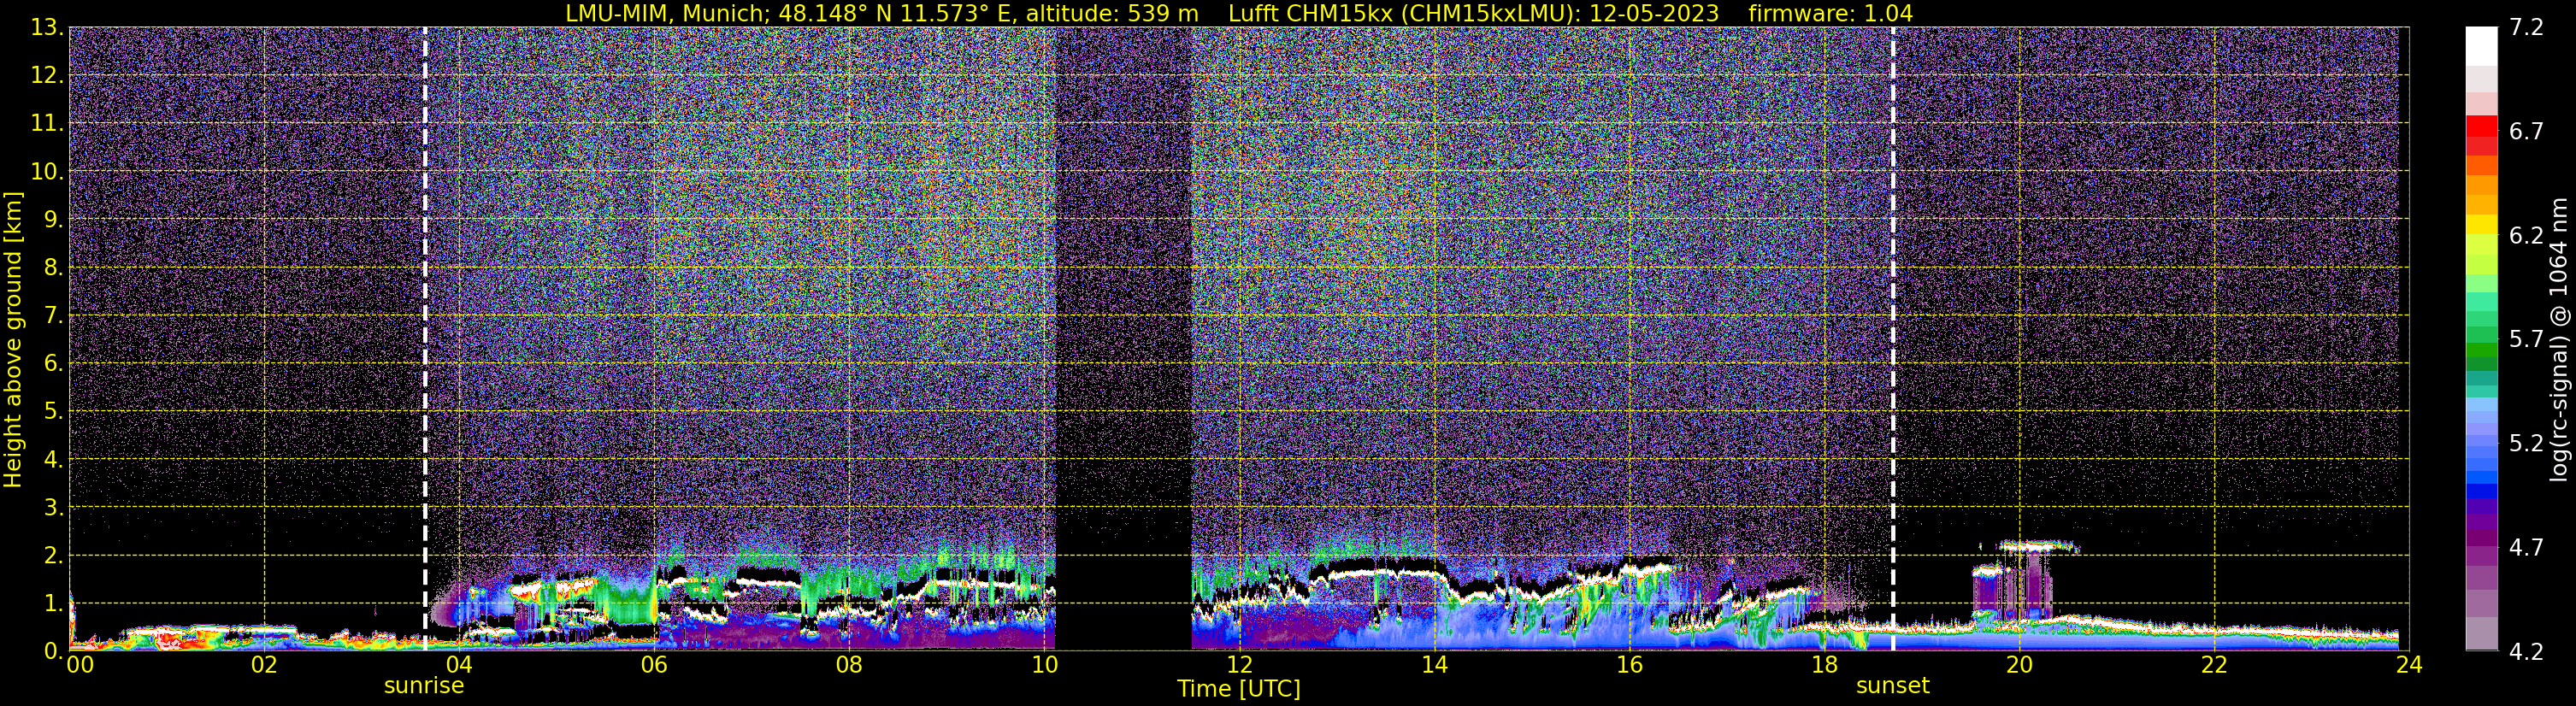Click time tick '06' on the x-axis
The height and width of the screenshot is (706, 2576).
click(x=653, y=665)
